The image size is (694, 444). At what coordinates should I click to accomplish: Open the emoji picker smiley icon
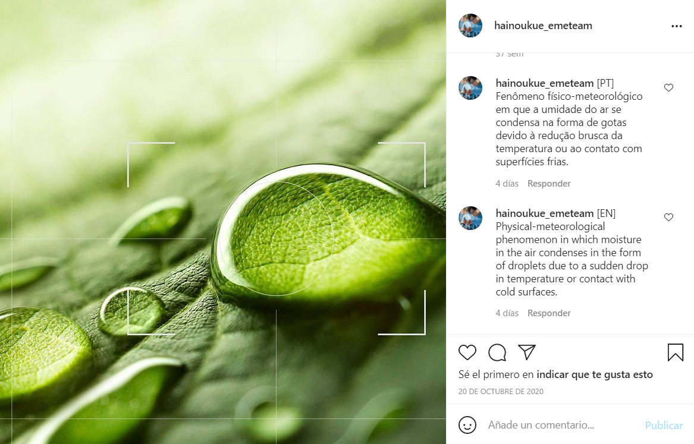click(467, 425)
